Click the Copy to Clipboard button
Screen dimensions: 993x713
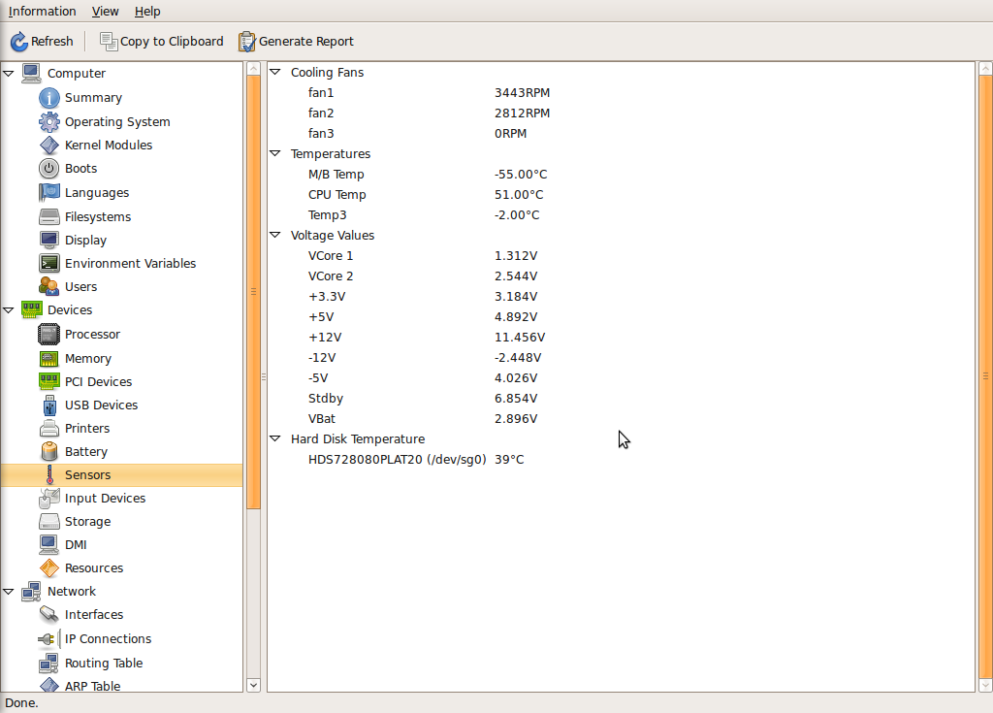(161, 42)
